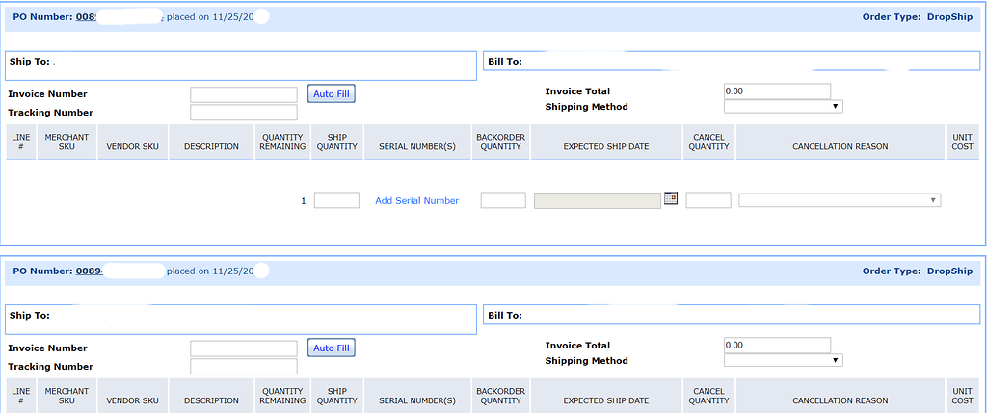The width and height of the screenshot is (987, 413).
Task: Click Auto Fill in the second order
Action: 332,348
